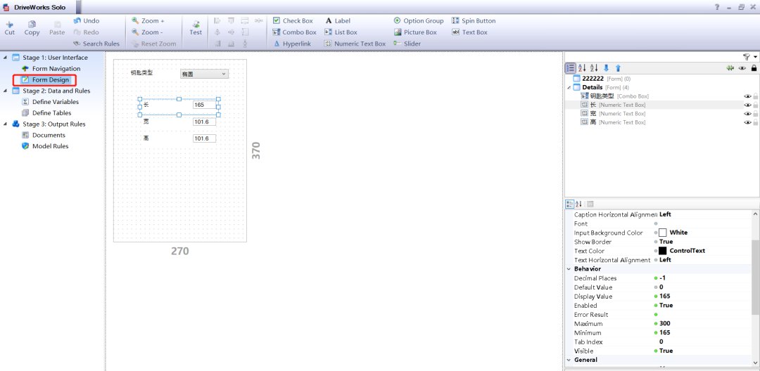Screen dimensions: 760x371
Task: Collapse Stage 1: User Interface node
Action: point(6,58)
